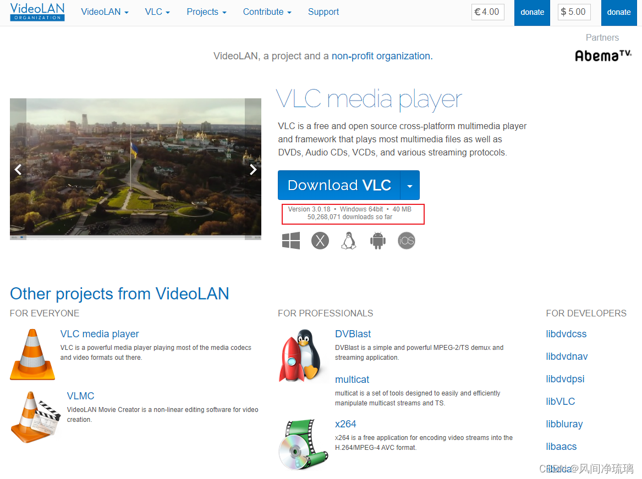642x479 pixels.
Task: Click the AbemaTV partner logo
Action: pyautogui.click(x=603, y=55)
